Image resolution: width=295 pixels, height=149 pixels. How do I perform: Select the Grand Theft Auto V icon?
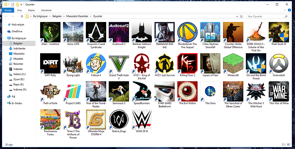(x=119, y=63)
